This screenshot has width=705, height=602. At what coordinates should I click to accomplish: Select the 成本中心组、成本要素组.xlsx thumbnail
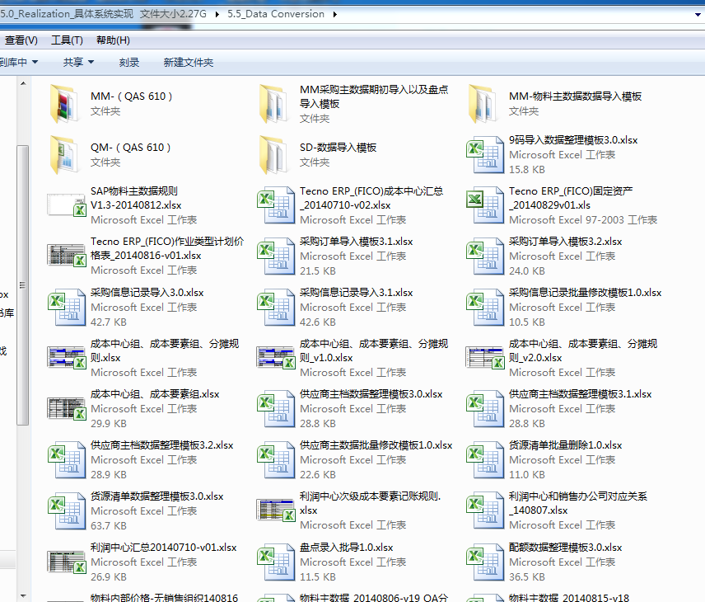pos(67,408)
